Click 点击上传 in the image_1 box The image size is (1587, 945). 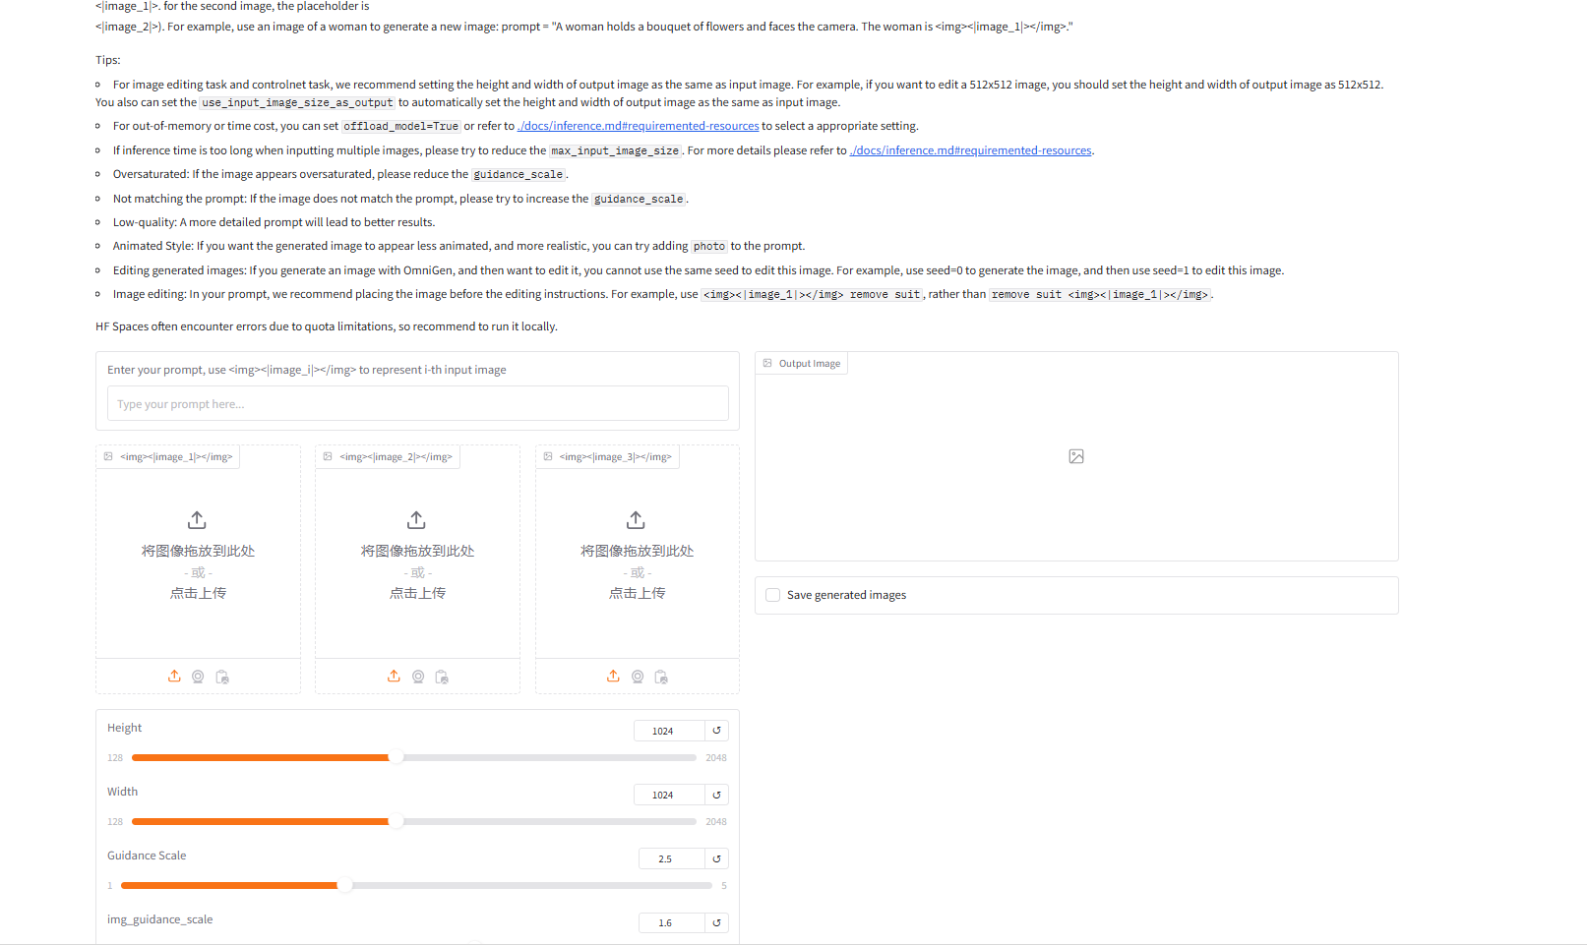click(x=198, y=593)
